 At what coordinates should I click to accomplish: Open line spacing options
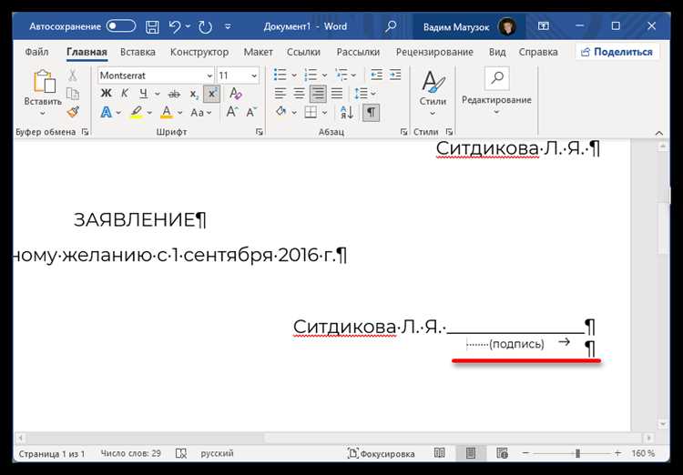365,93
